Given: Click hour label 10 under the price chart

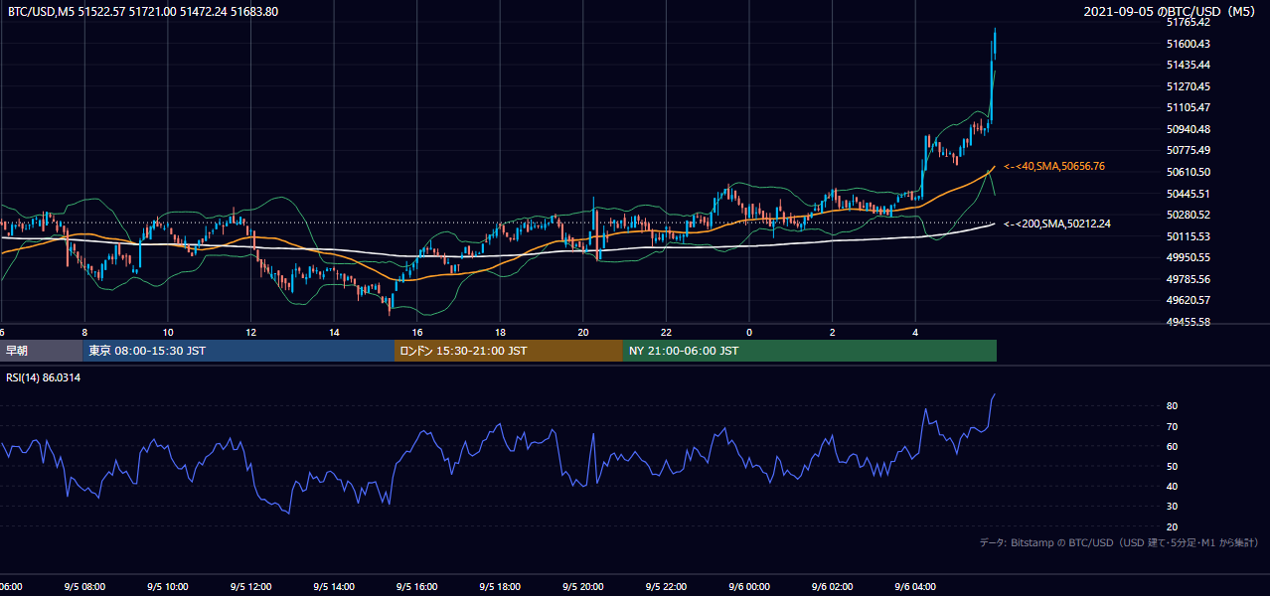Looking at the screenshot, I should click(x=168, y=332).
